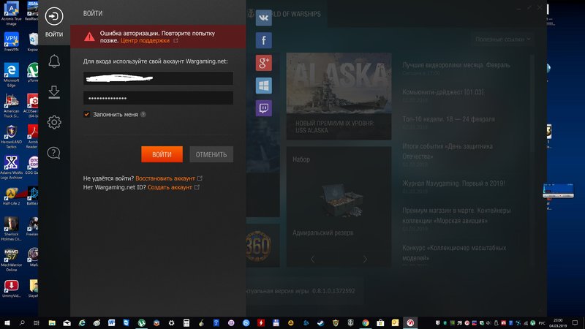585x329 pixels.
Task: Show the next set with the right arrow
Action: [365, 259]
